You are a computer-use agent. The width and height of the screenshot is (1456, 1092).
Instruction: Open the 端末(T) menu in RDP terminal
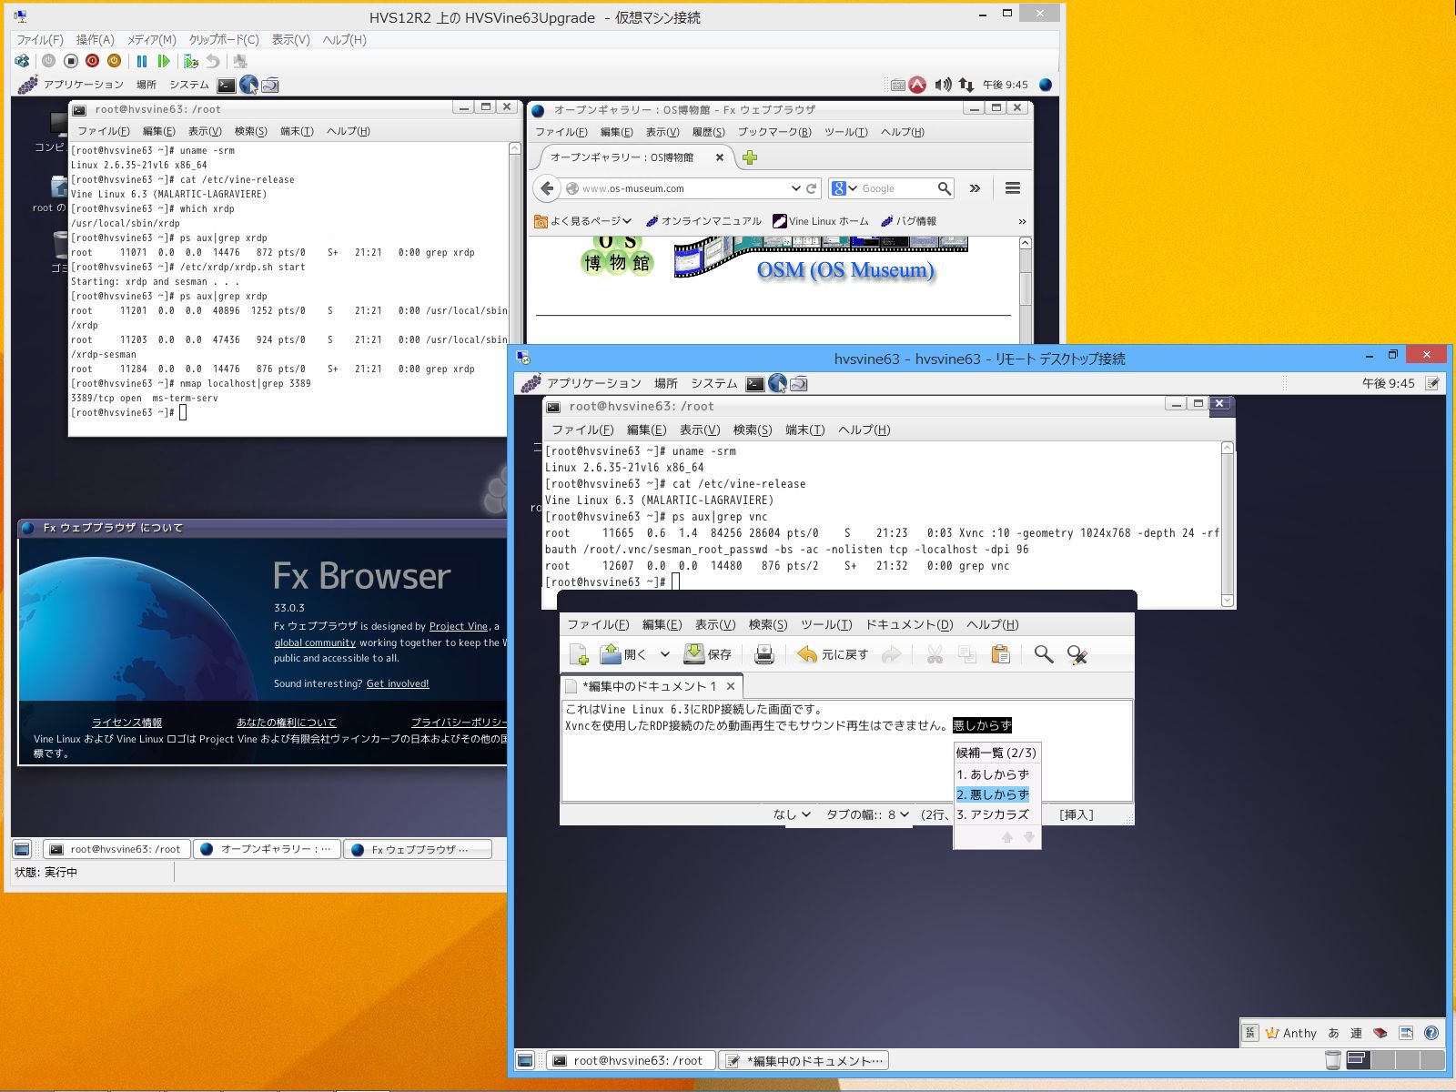click(804, 430)
